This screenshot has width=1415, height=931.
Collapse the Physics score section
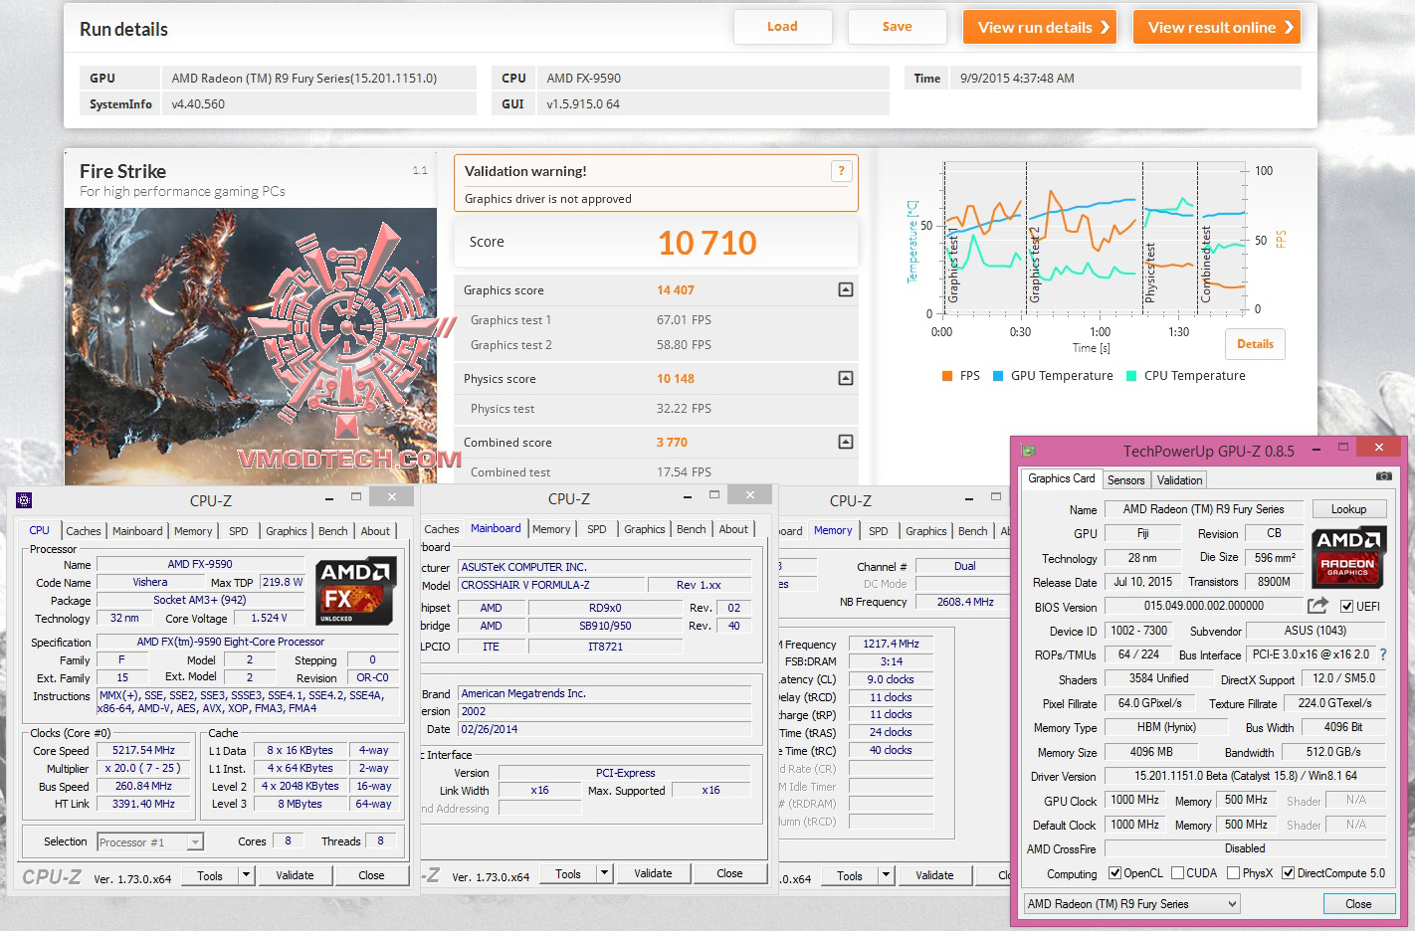846,378
